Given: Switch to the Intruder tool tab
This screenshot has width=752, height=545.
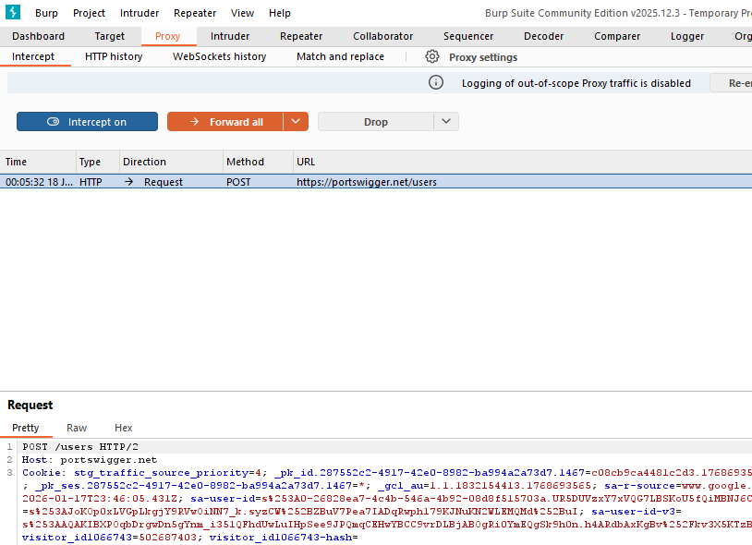Looking at the screenshot, I should pos(230,36).
